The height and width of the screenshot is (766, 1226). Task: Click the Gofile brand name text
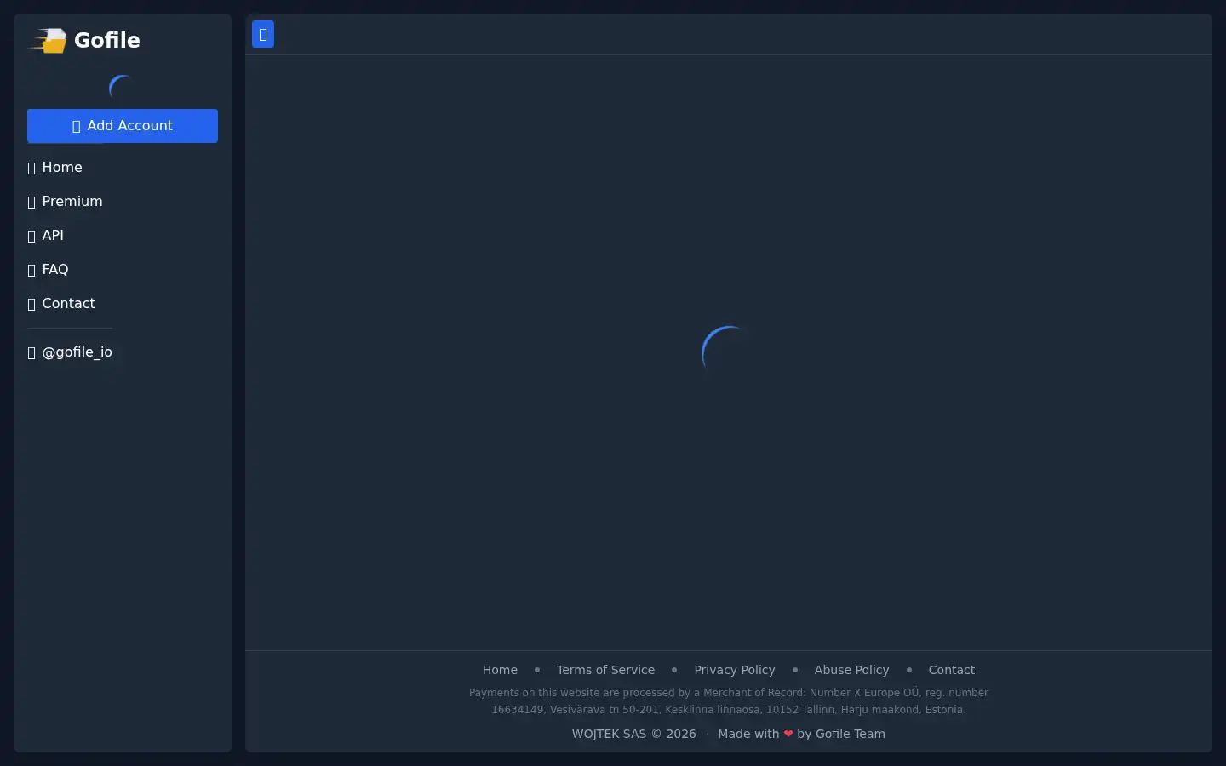coord(107,40)
